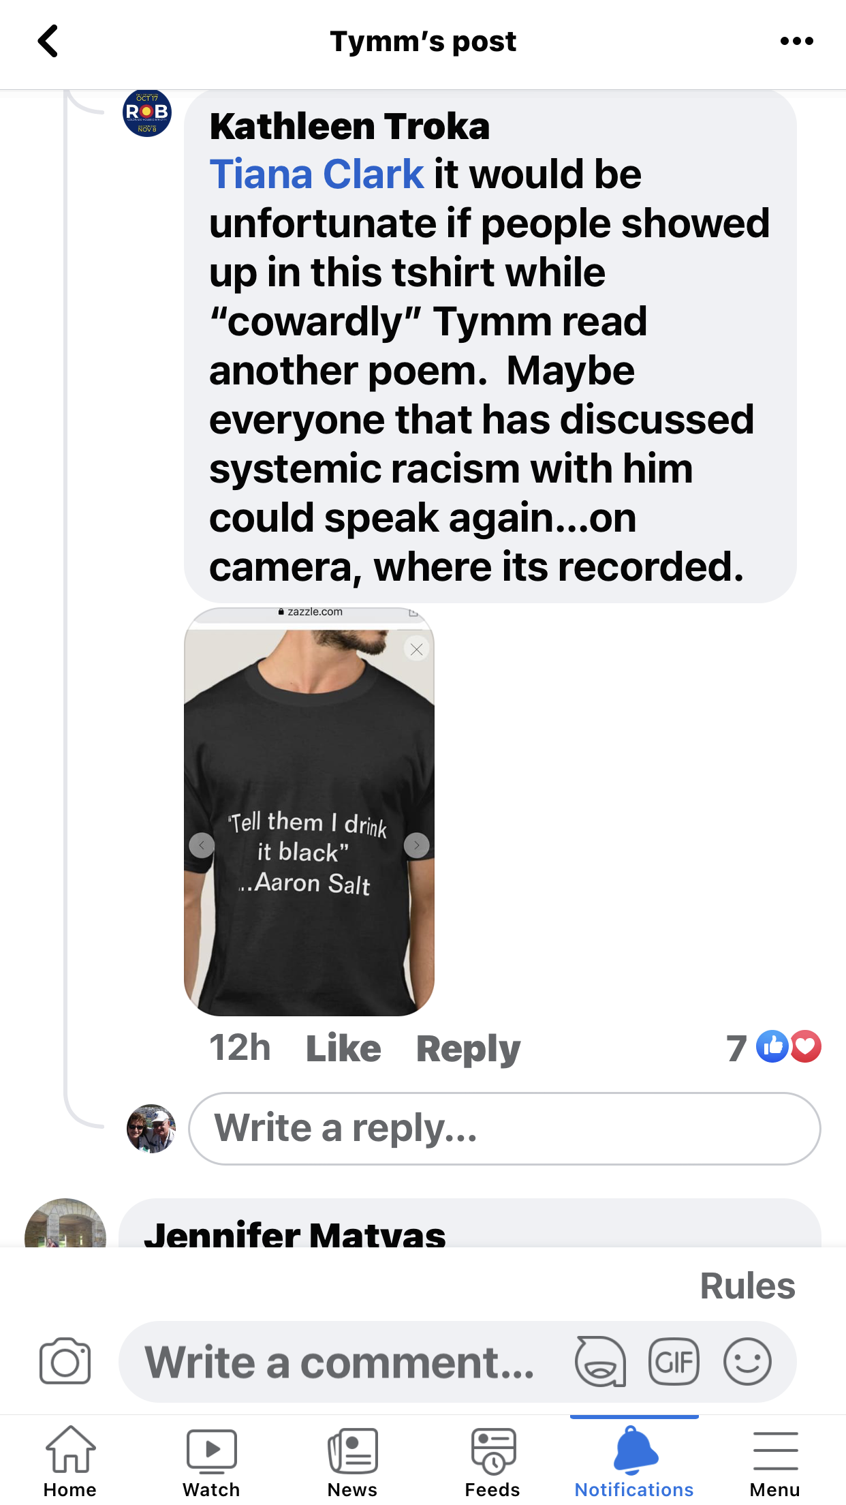Tap the back arrow icon
Screen dimensions: 846x1505
(48, 42)
